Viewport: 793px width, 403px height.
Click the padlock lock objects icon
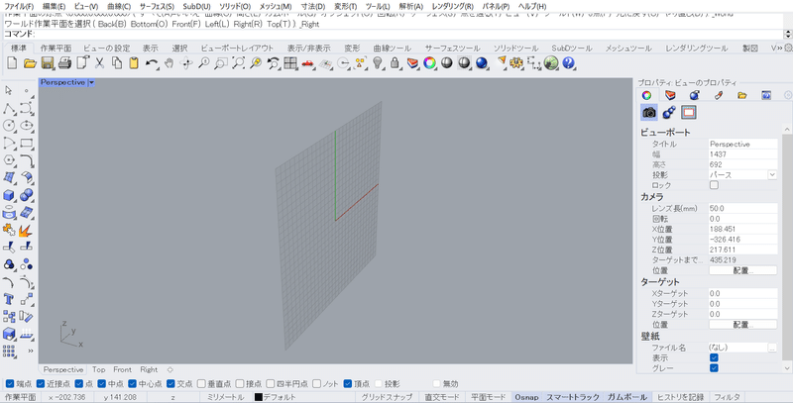tap(395, 63)
